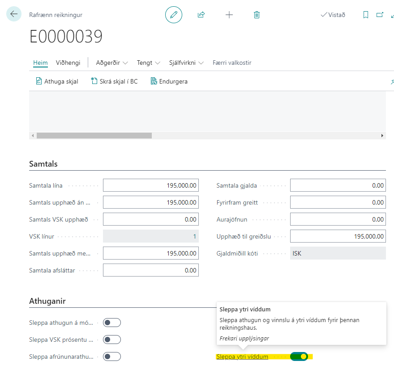
Task: Expand the Aðgerðir dropdown menu
Action: [x=112, y=63]
